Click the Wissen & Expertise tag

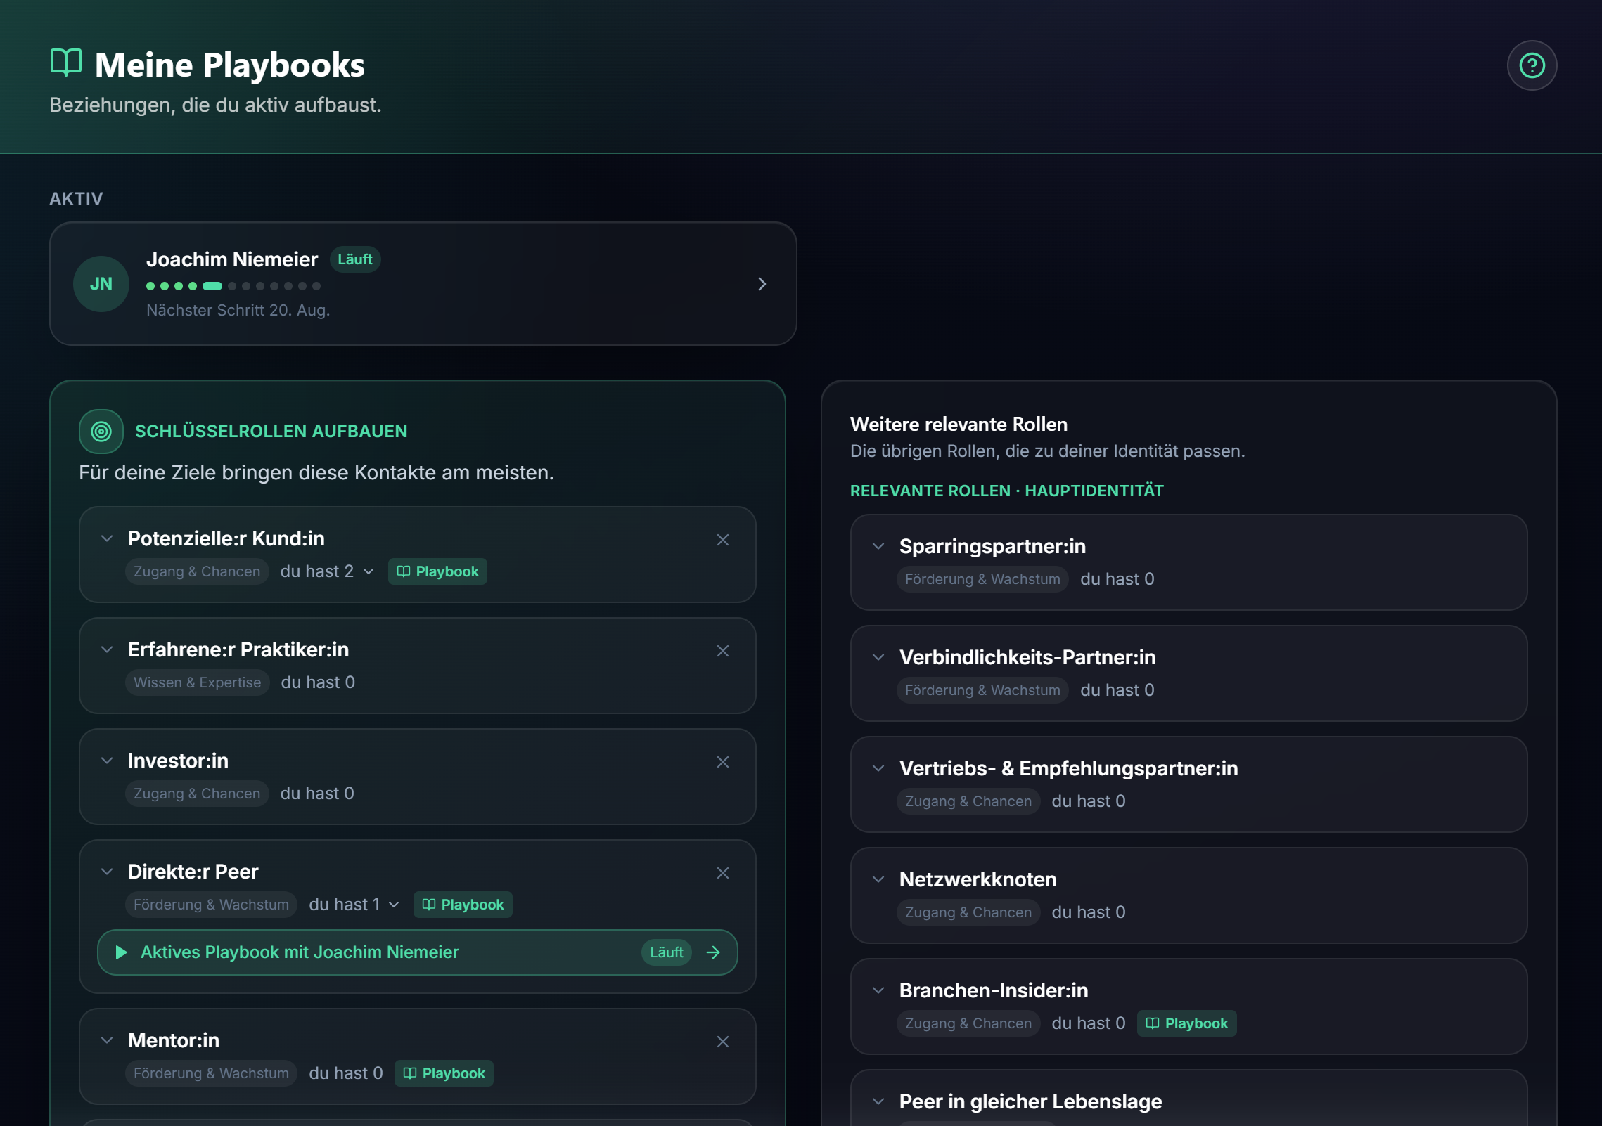198,682
